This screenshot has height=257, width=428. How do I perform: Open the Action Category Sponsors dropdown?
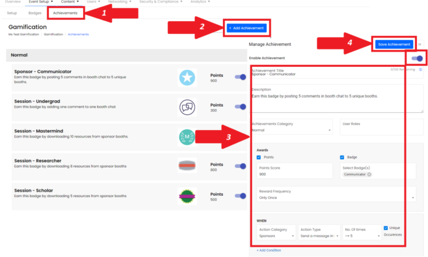277,236
